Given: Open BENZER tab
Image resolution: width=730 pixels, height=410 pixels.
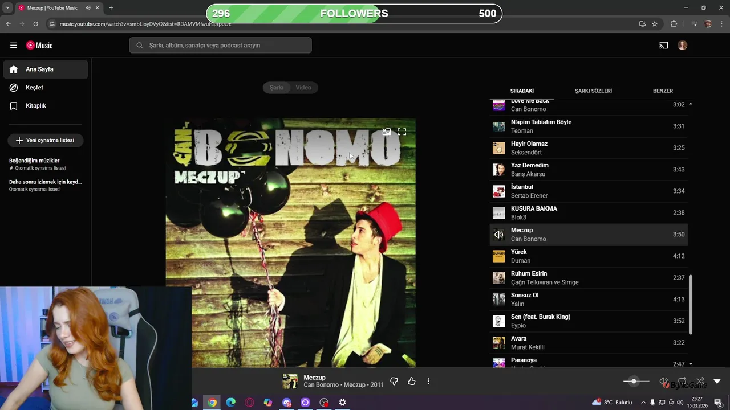Looking at the screenshot, I should coord(663,91).
